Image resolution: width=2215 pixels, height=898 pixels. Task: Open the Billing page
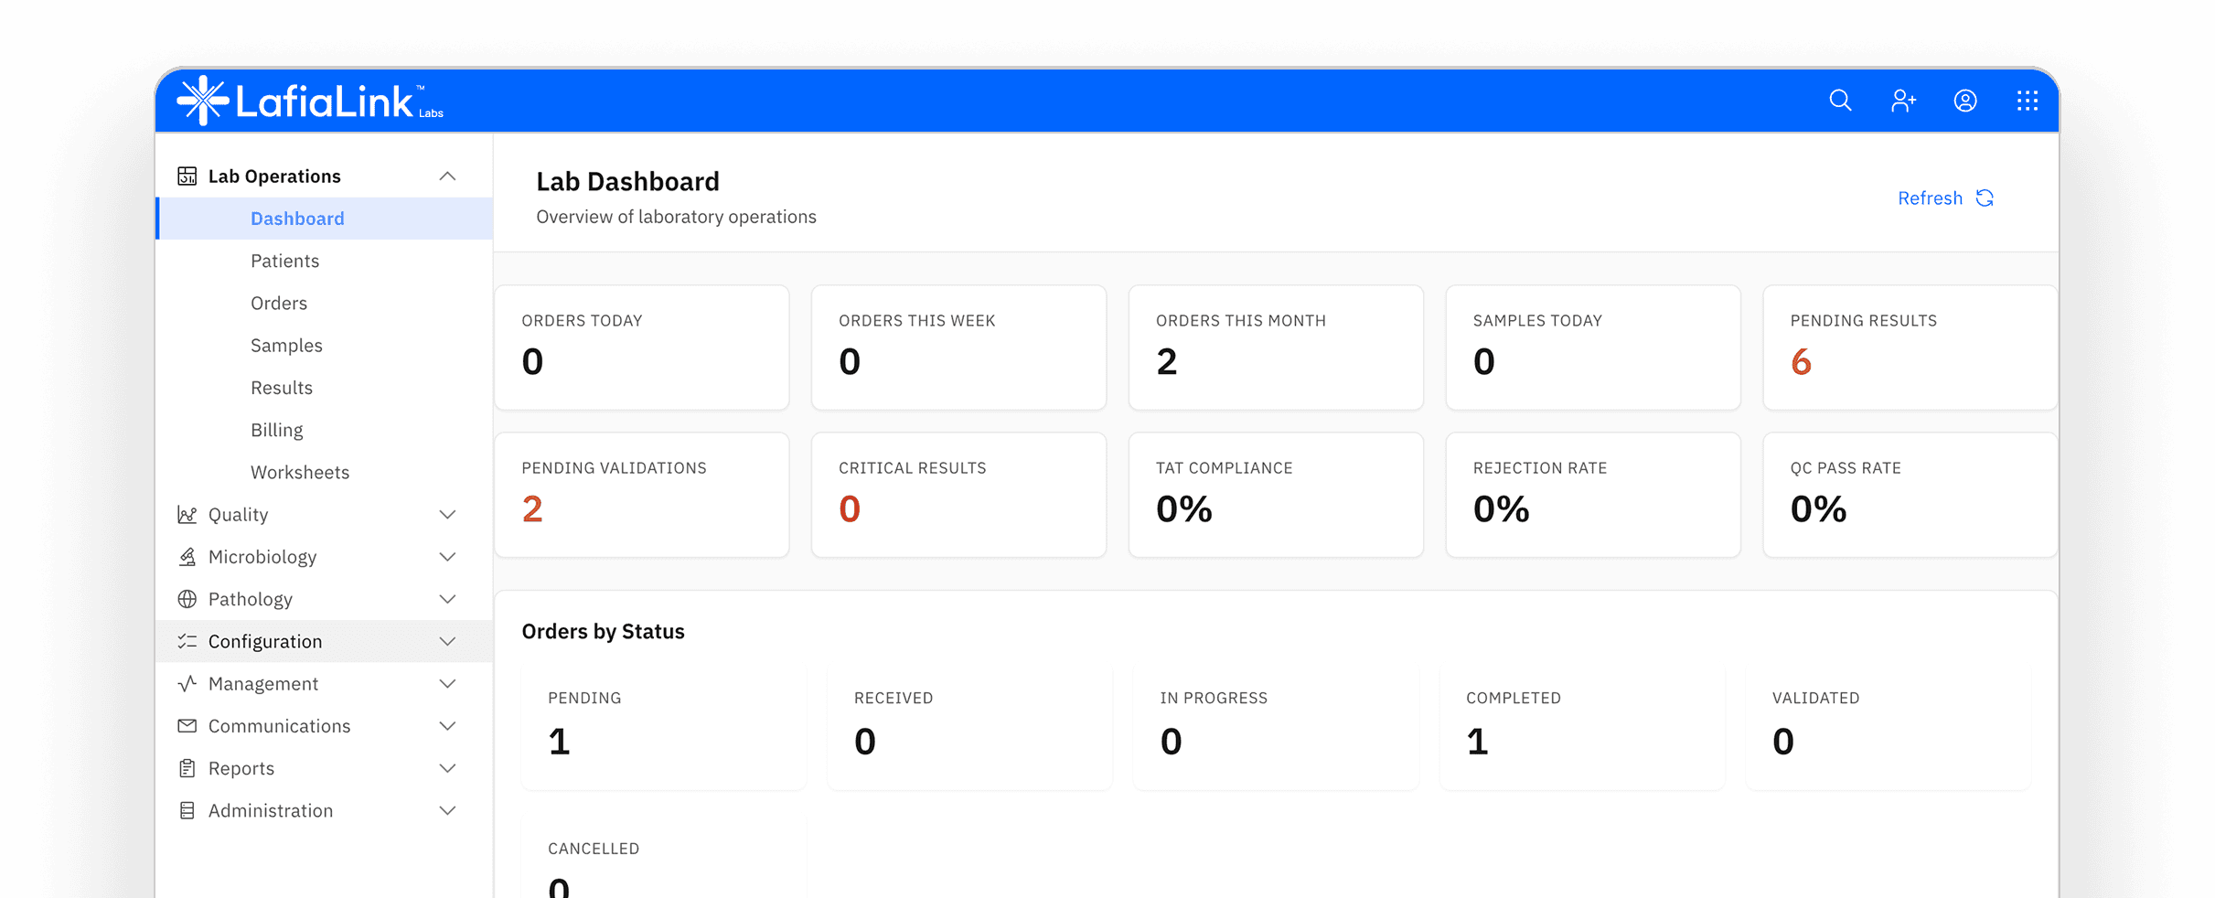point(325,430)
